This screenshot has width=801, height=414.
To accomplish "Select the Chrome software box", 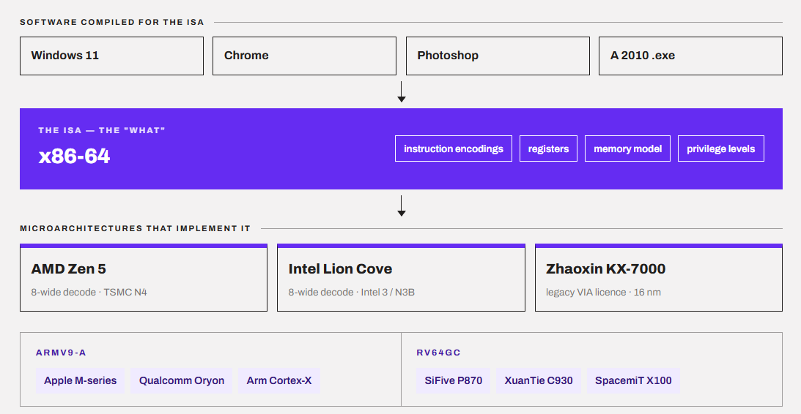I will point(304,56).
